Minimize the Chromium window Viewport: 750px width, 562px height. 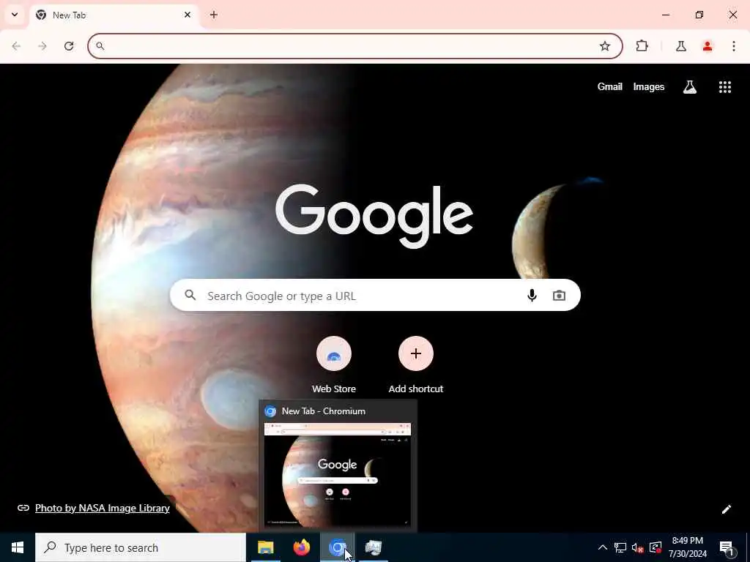pos(665,15)
